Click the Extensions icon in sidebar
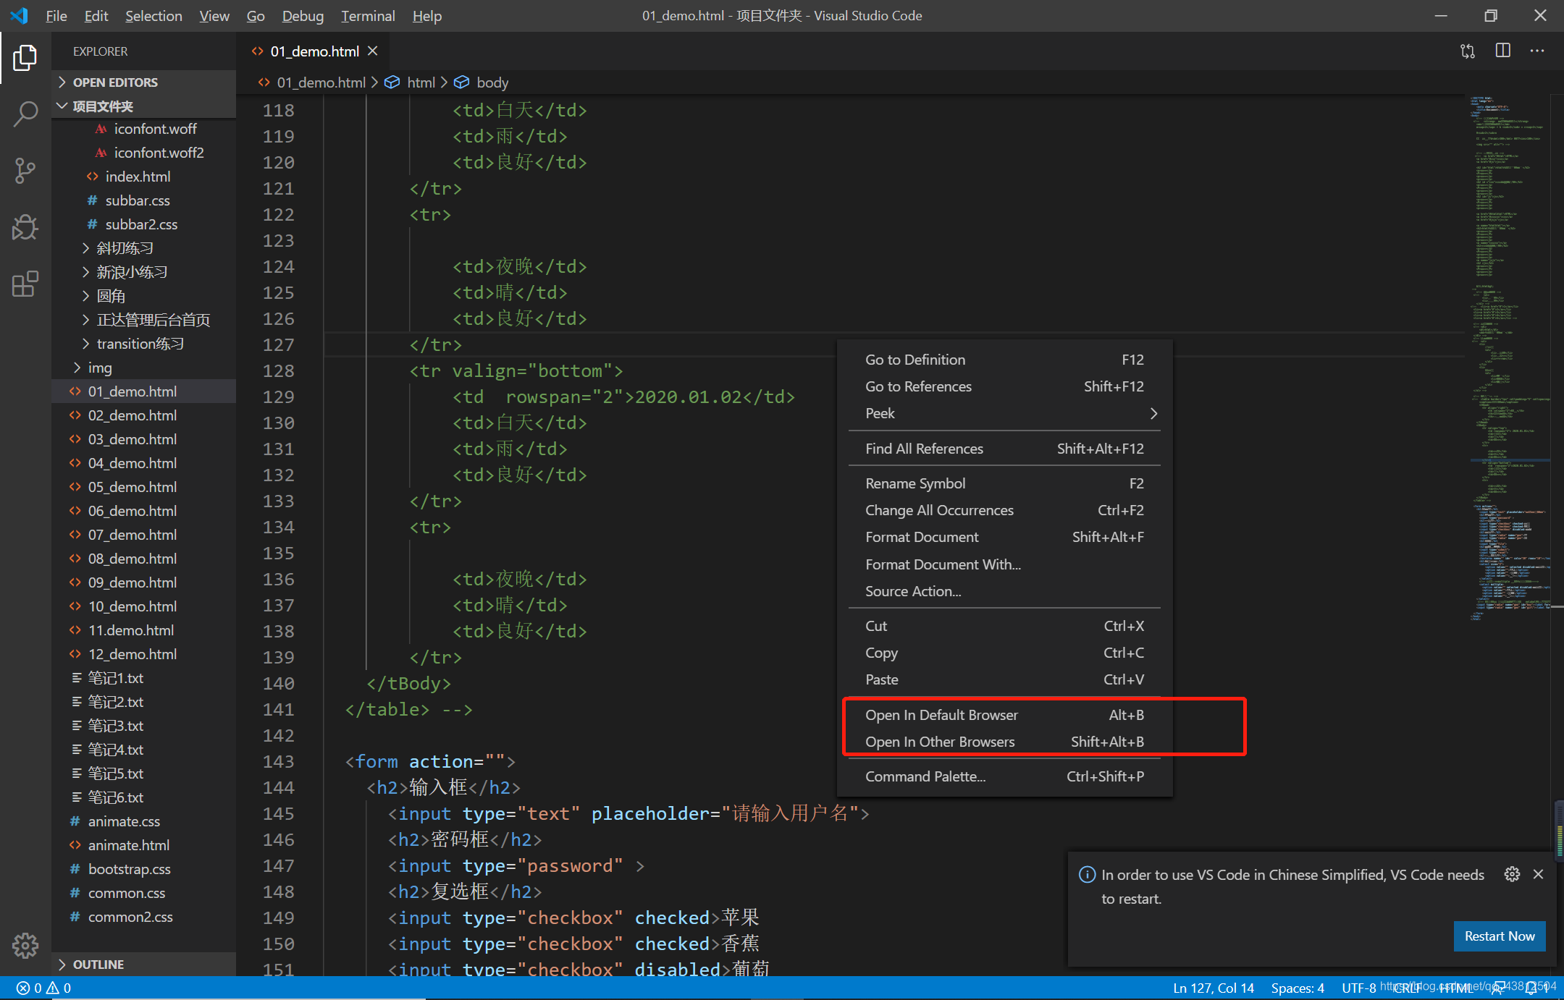This screenshot has width=1564, height=1000. click(x=25, y=284)
